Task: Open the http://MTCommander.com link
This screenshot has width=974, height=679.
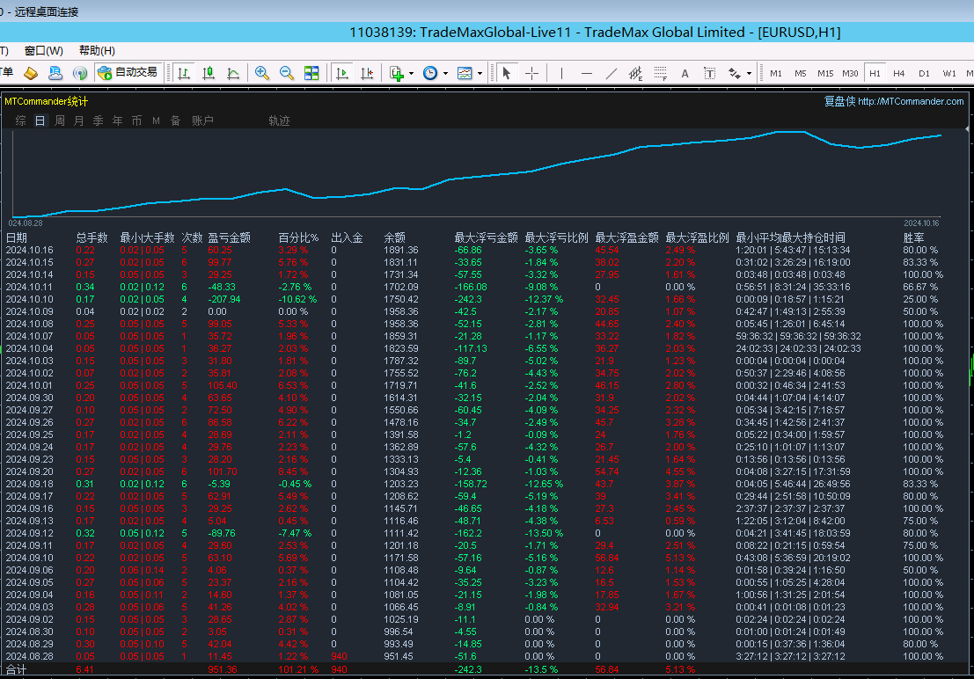Action: (x=911, y=101)
